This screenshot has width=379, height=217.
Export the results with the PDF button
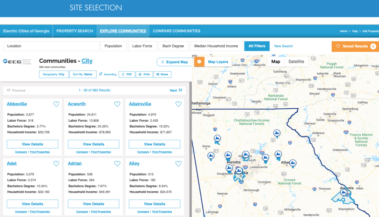coord(127,74)
